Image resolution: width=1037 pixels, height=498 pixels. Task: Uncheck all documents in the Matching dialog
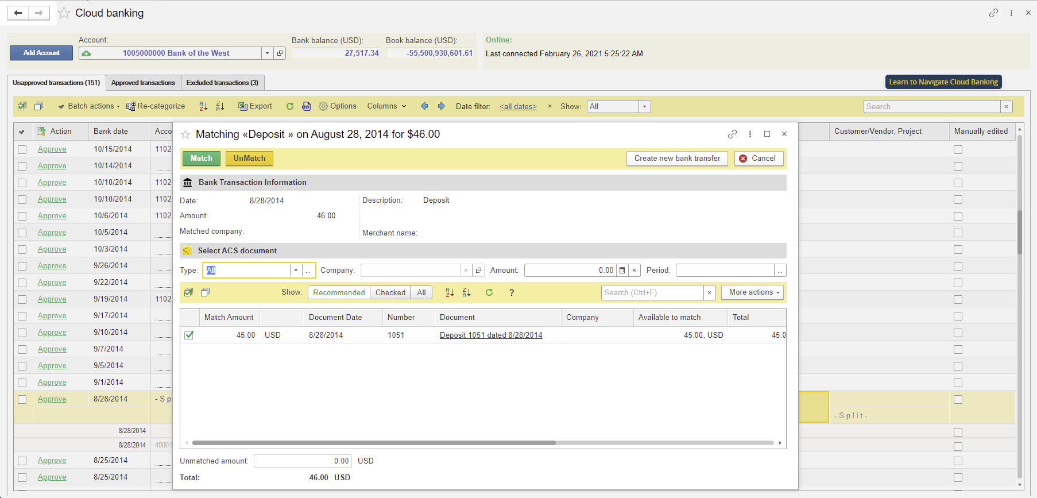[205, 292]
